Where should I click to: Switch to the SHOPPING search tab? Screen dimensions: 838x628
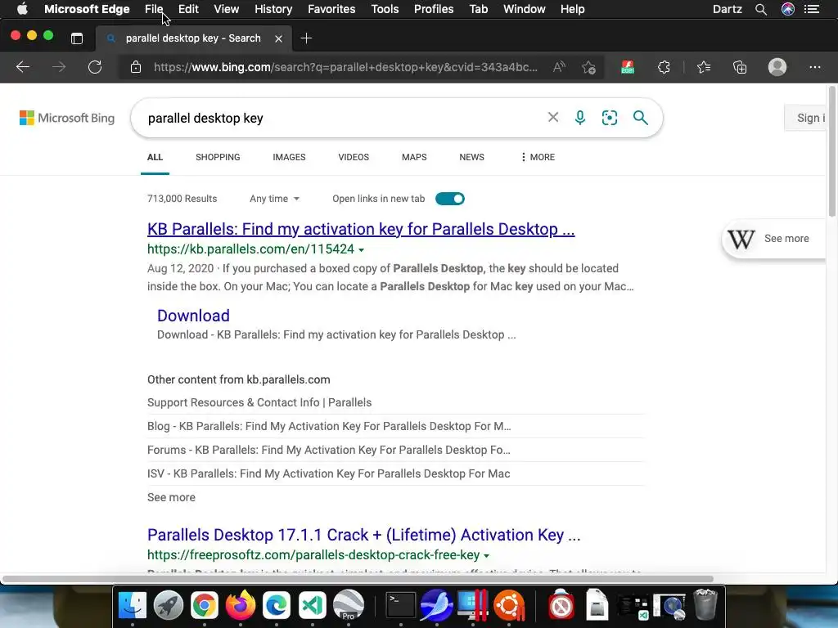218,157
